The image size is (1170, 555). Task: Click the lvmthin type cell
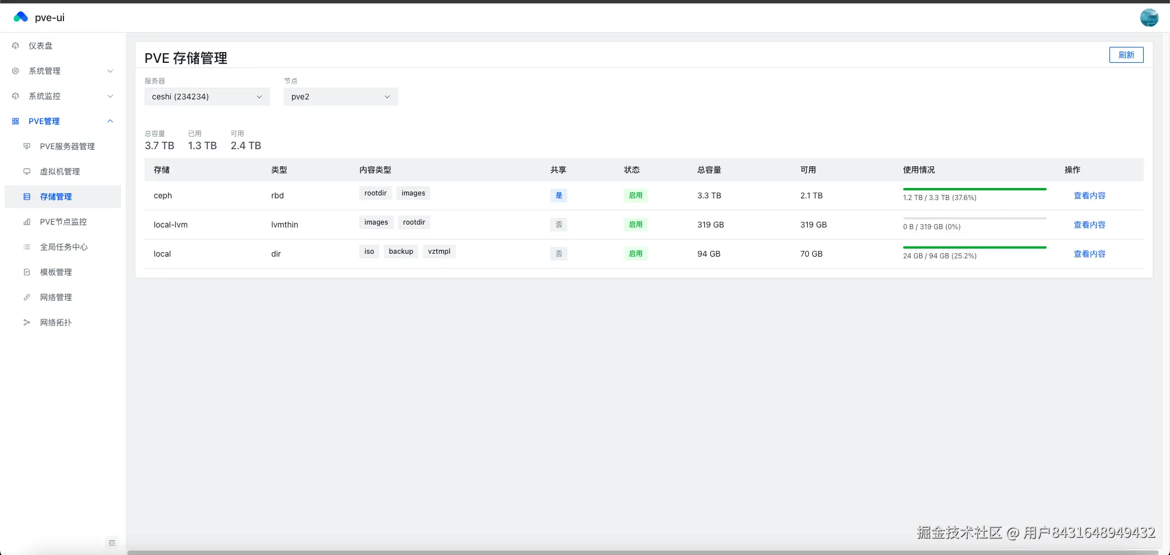pos(285,225)
